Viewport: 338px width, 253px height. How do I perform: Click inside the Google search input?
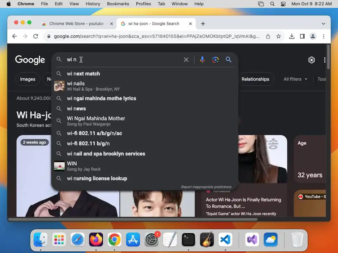(124, 60)
